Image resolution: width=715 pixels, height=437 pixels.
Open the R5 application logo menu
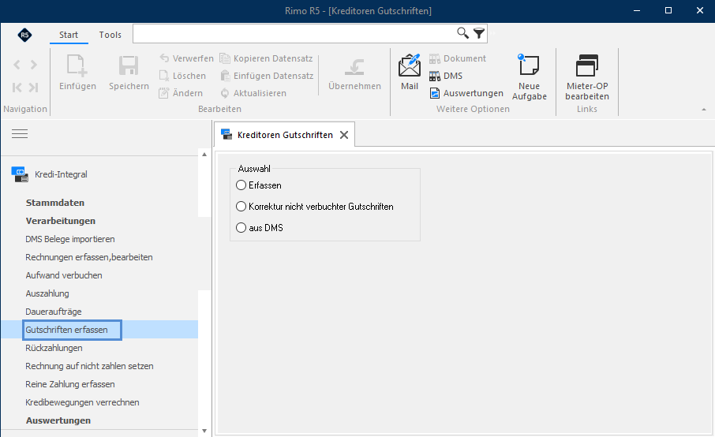pos(24,35)
